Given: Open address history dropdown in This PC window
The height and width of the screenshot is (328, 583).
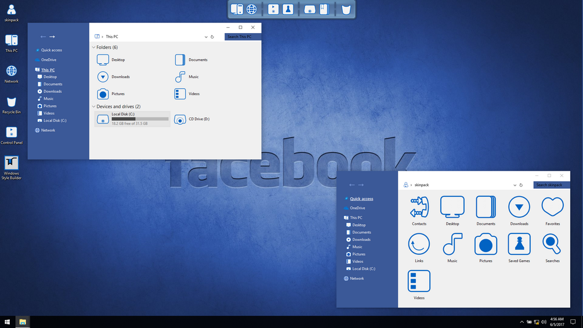Looking at the screenshot, I should [x=205, y=37].
